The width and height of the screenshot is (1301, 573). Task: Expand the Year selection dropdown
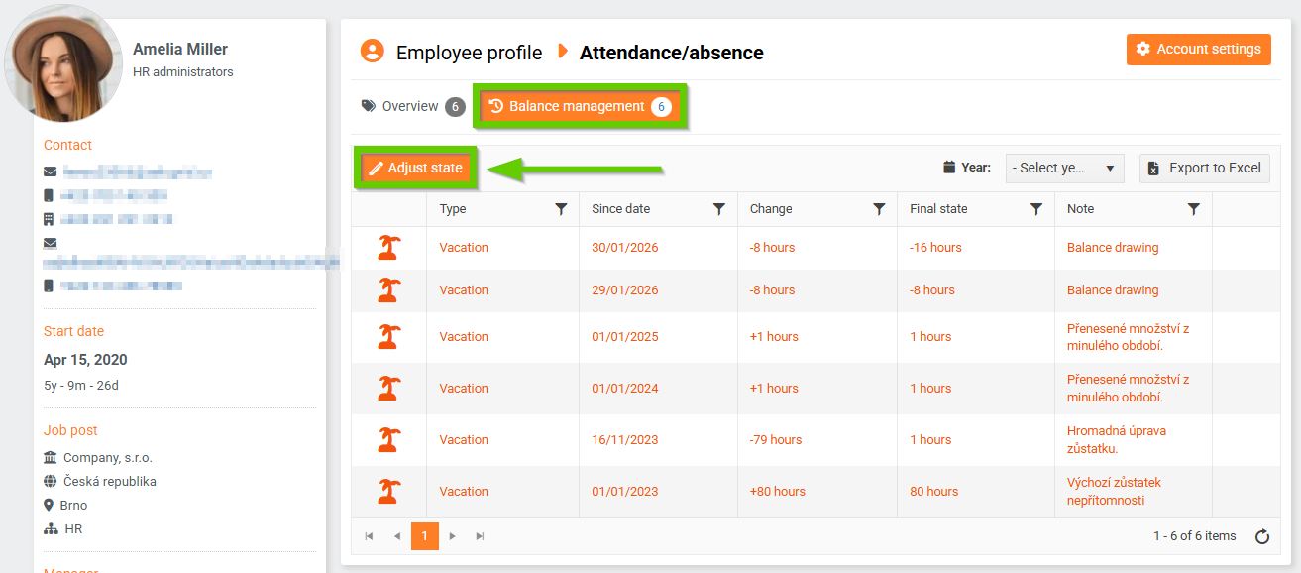pyautogui.click(x=1064, y=168)
